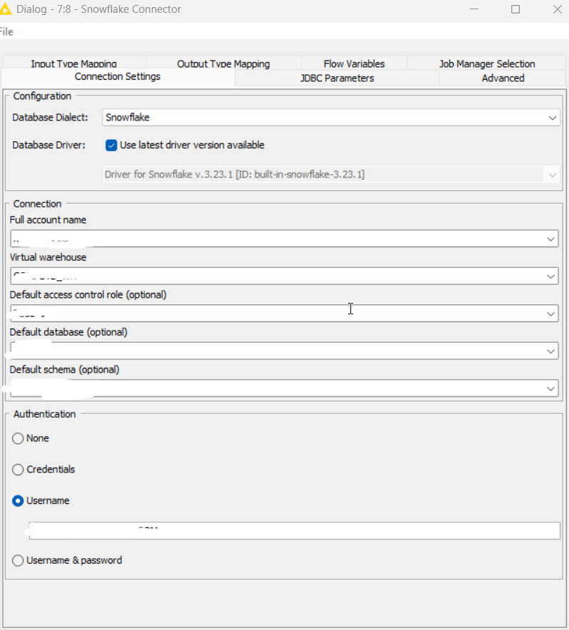Screen dimensions: 569x630
Task: Expand the Full account name dropdown
Action: [550, 239]
